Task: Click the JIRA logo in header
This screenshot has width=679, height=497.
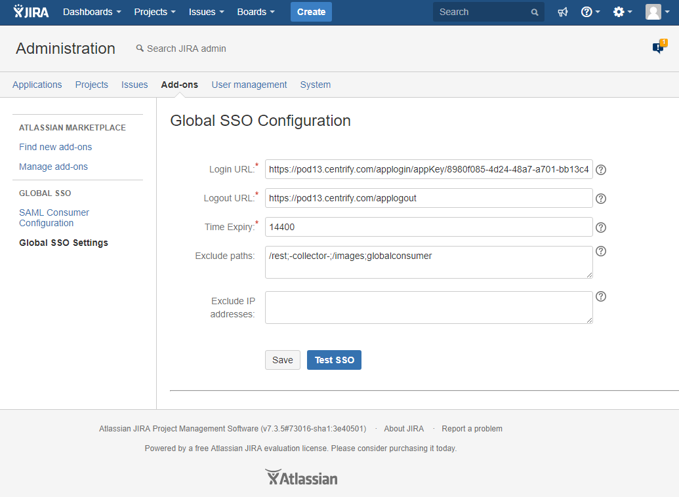Action: [x=31, y=12]
